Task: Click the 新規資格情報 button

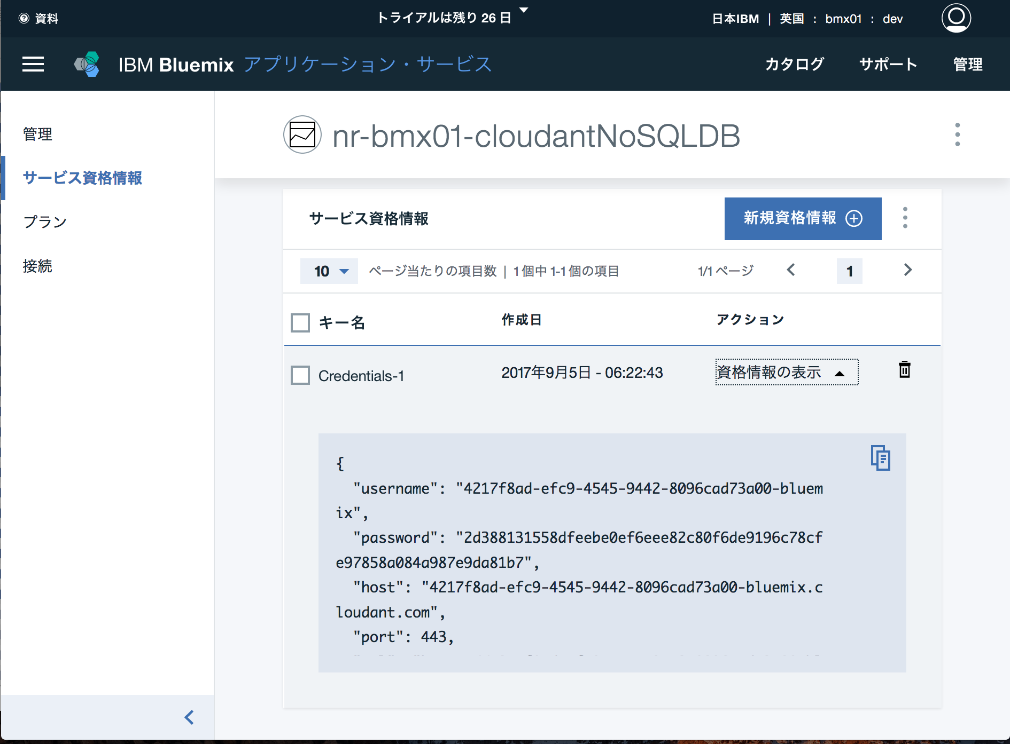Action: click(802, 219)
